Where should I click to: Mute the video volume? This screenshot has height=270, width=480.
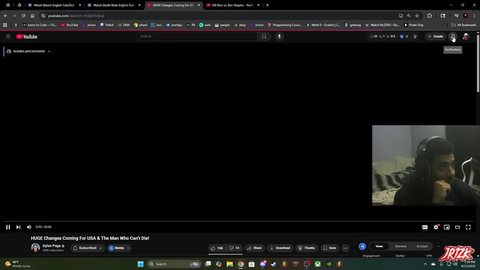pos(29,227)
